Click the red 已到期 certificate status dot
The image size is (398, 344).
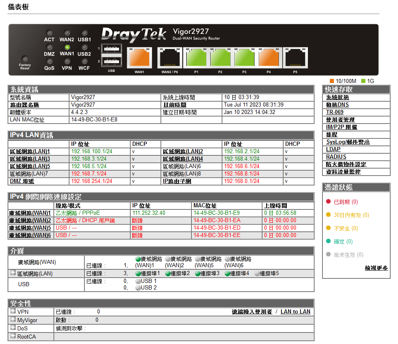click(x=329, y=202)
